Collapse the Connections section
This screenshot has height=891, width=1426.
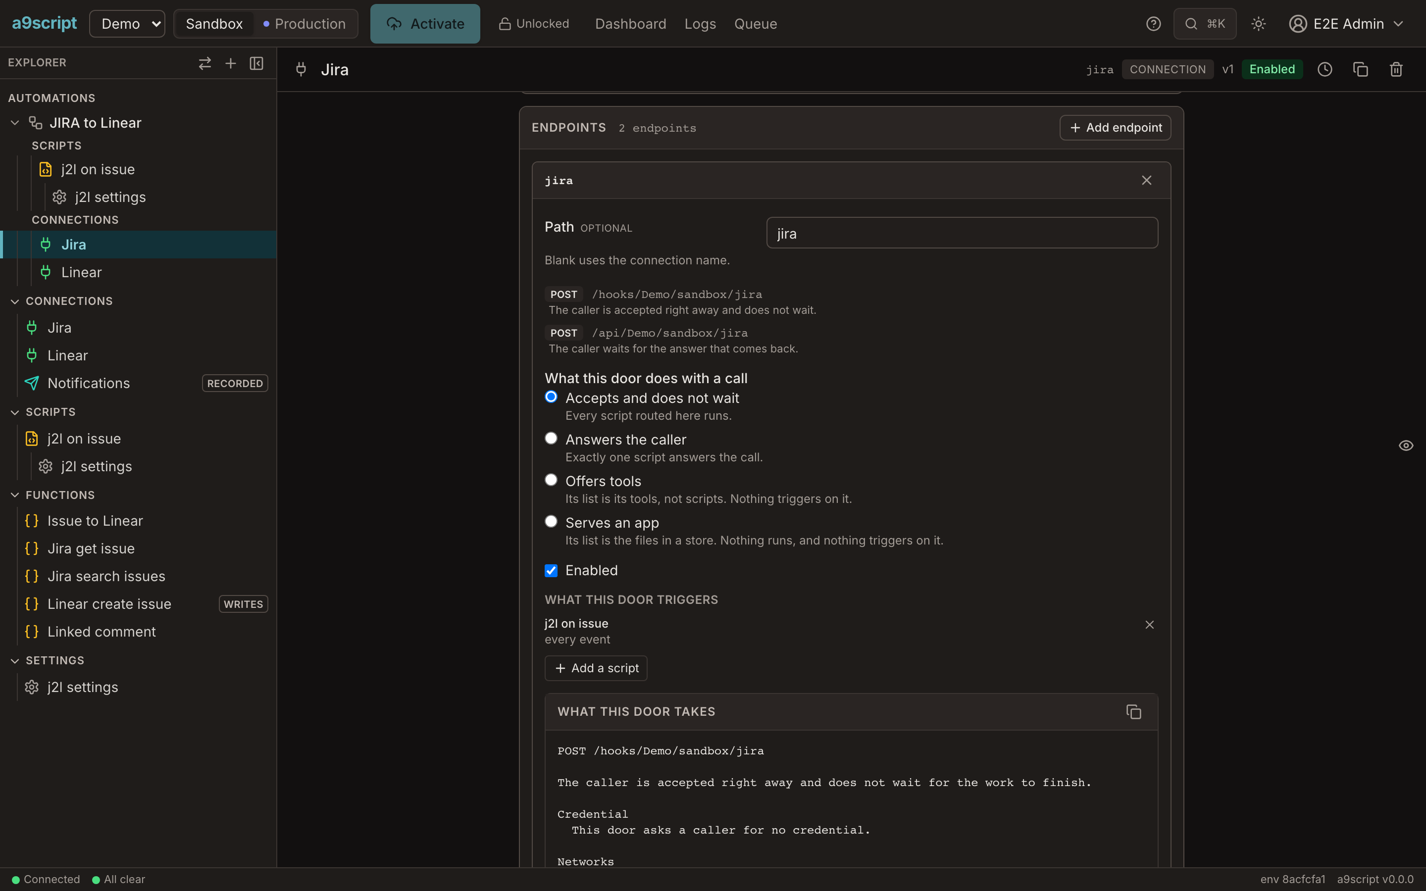point(15,301)
